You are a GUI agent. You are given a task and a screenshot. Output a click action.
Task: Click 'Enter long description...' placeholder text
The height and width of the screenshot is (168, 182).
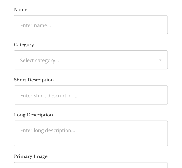(48, 130)
